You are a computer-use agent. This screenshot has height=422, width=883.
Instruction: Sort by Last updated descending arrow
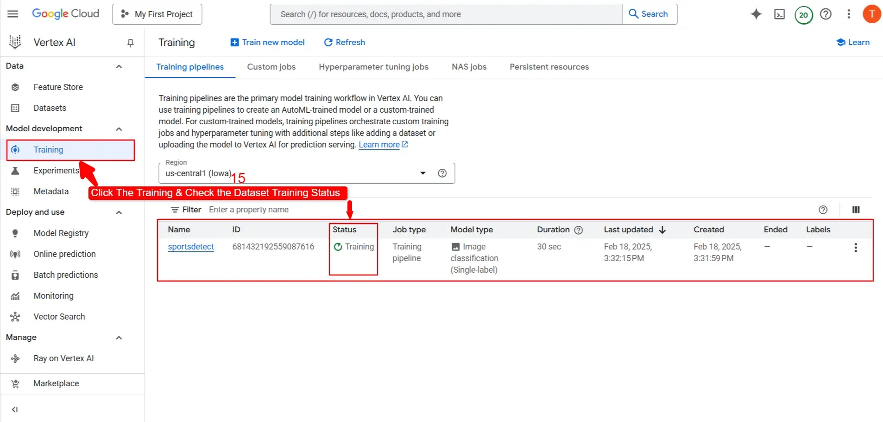662,230
